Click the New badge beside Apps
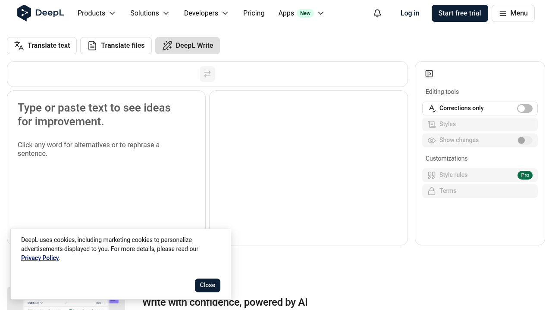Viewport: 552px width, 310px height. (305, 13)
